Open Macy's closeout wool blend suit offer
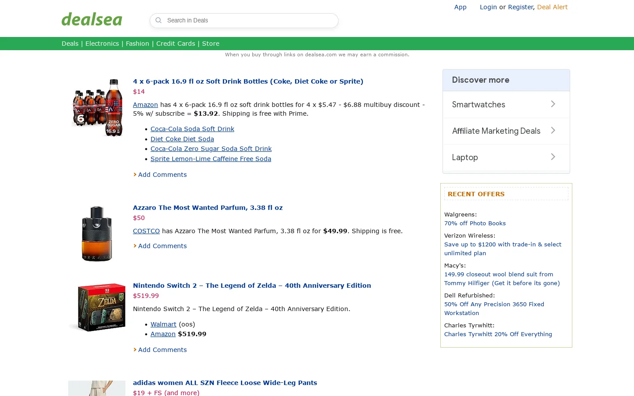The width and height of the screenshot is (634, 396). (502, 279)
